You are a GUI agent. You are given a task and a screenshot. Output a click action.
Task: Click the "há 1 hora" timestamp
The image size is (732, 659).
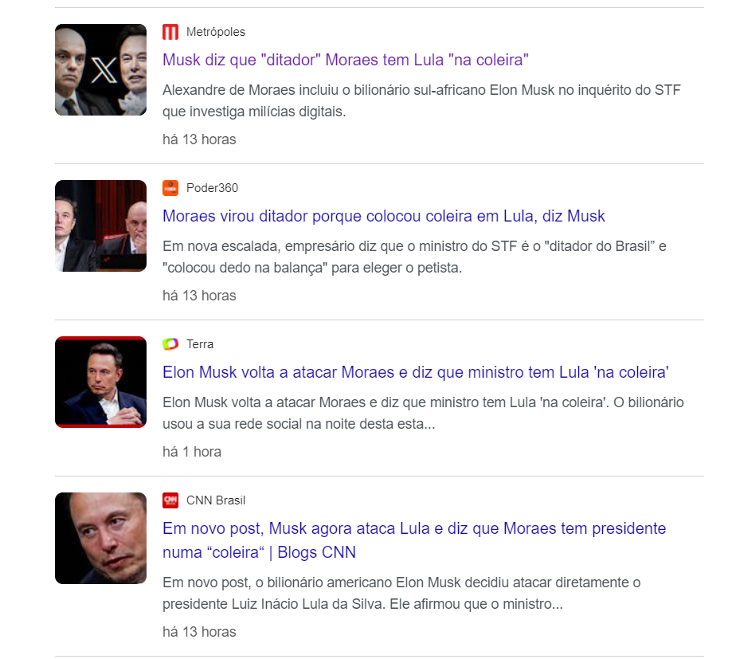[192, 452]
